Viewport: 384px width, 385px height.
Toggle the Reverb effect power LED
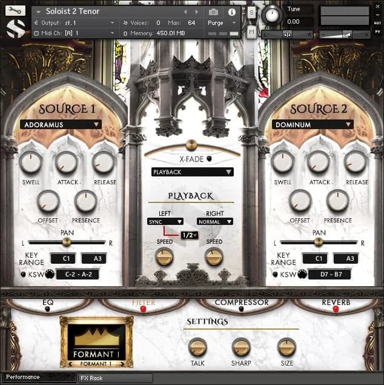tap(336, 309)
